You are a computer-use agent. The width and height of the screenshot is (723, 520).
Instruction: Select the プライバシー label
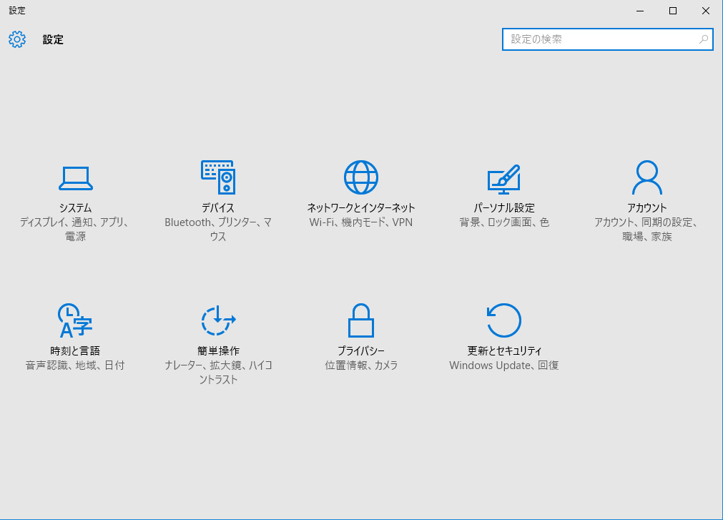coord(361,350)
